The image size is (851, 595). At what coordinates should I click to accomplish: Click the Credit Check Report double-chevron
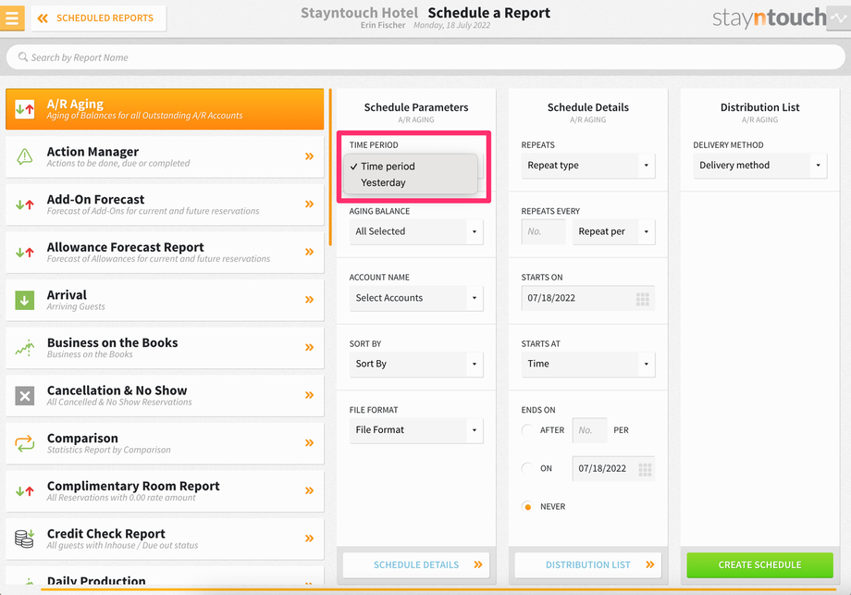tap(309, 539)
